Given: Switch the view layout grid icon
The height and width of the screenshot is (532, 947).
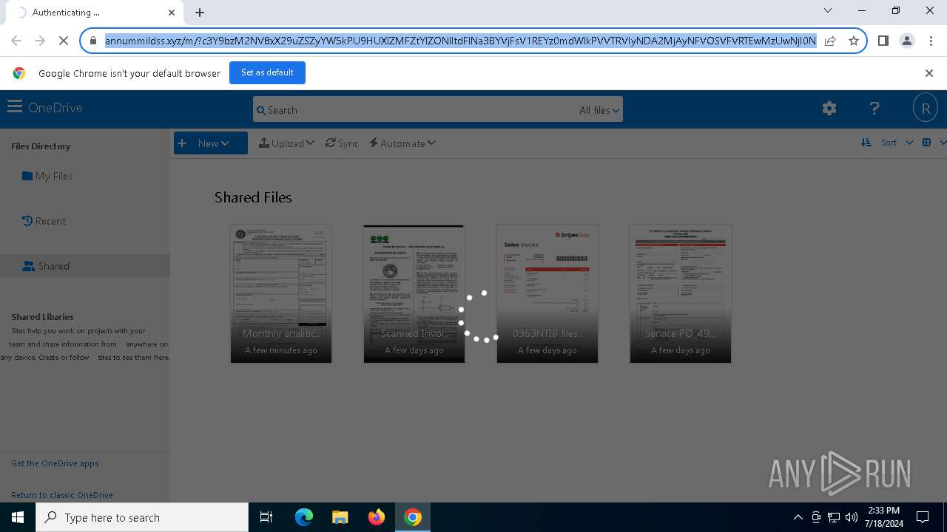Looking at the screenshot, I should click(x=926, y=143).
